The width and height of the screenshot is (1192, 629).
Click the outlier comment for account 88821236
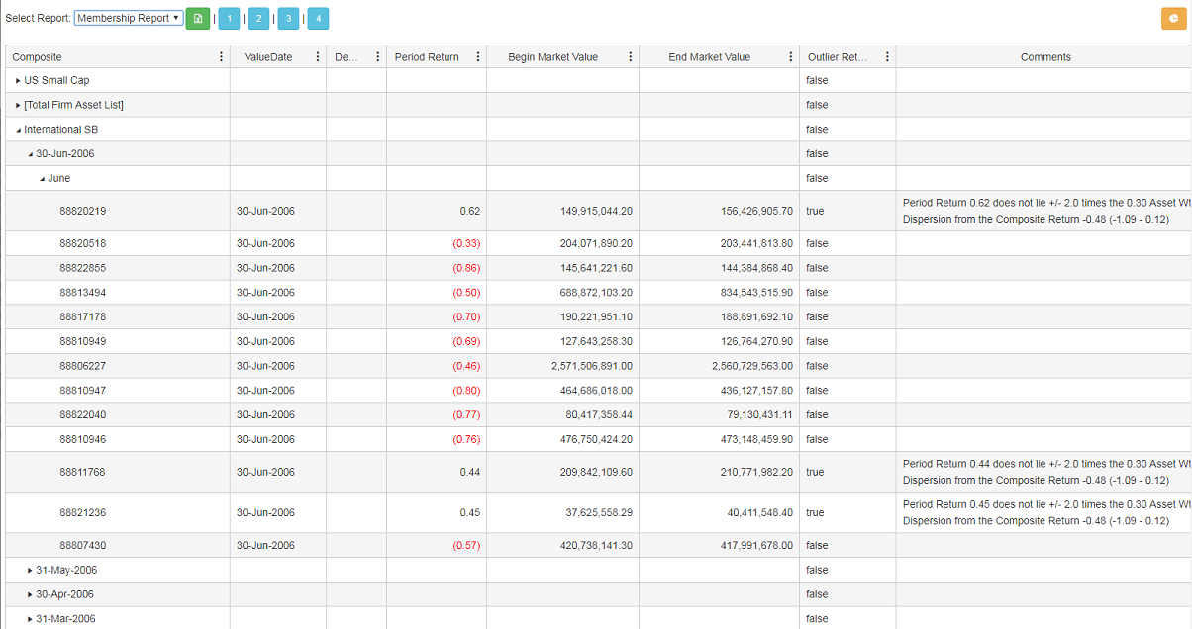pyautogui.click(x=1047, y=512)
